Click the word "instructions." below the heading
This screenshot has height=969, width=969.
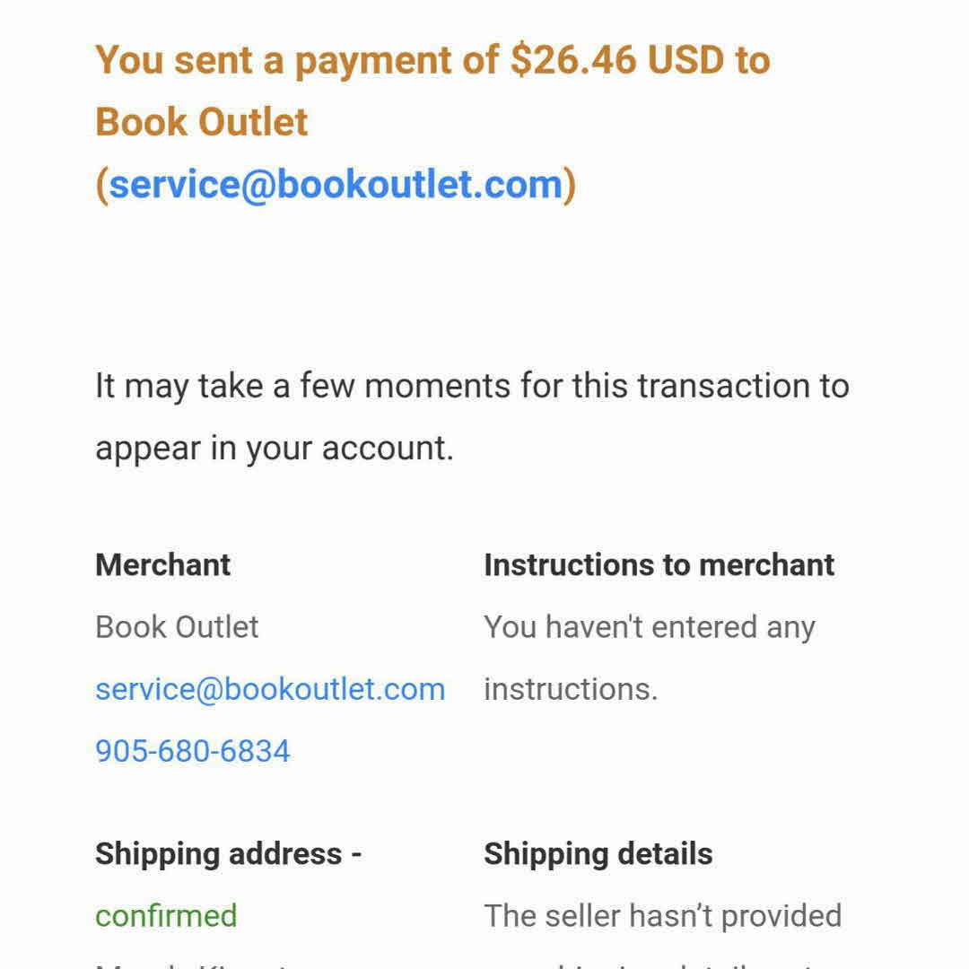point(571,689)
